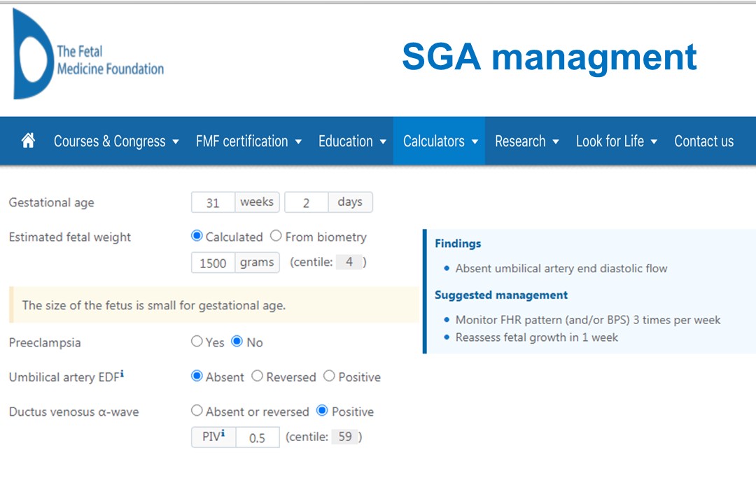Image resolution: width=756 pixels, height=504 pixels.
Task: Click the estimated fetal weight grams field
Action: coord(213,263)
